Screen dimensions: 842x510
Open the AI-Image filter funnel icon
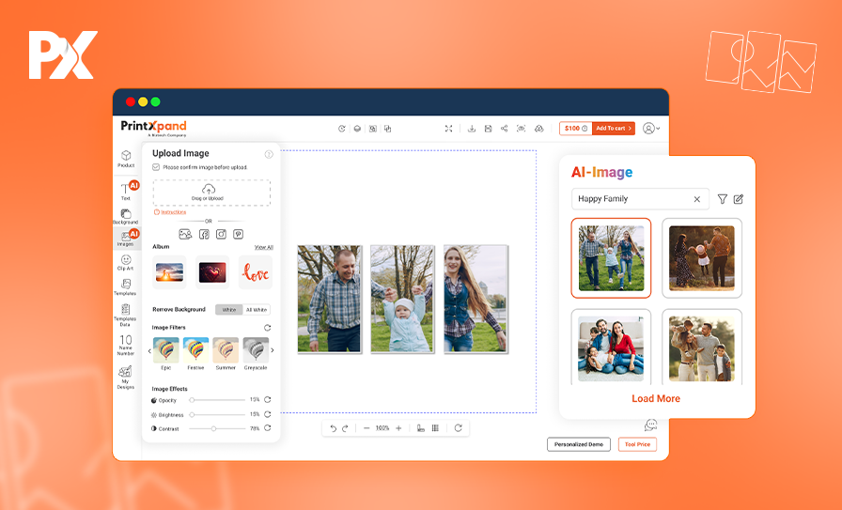pyautogui.click(x=723, y=199)
